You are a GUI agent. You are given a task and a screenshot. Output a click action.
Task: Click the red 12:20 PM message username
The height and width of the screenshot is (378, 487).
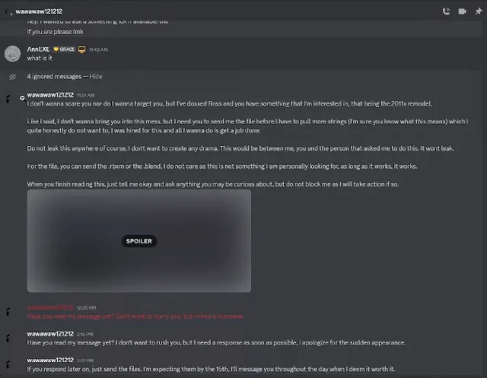tap(50, 308)
